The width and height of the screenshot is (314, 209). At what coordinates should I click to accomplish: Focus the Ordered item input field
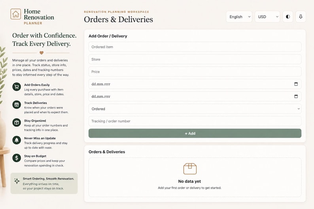pyautogui.click(x=195, y=47)
